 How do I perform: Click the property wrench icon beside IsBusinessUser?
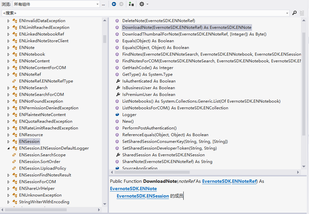[x=118, y=88]
